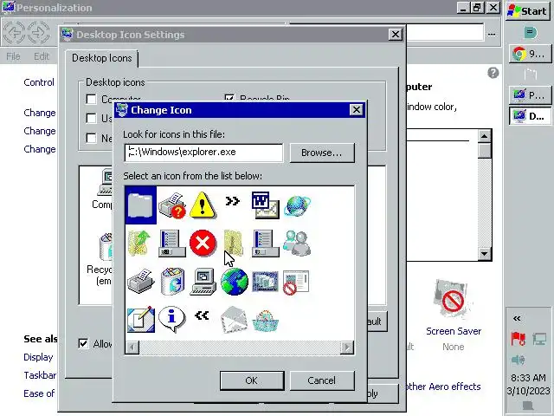This screenshot has width=554, height=416.
Task: Toggle the Recycle Bin checkbox
Action: [229, 97]
